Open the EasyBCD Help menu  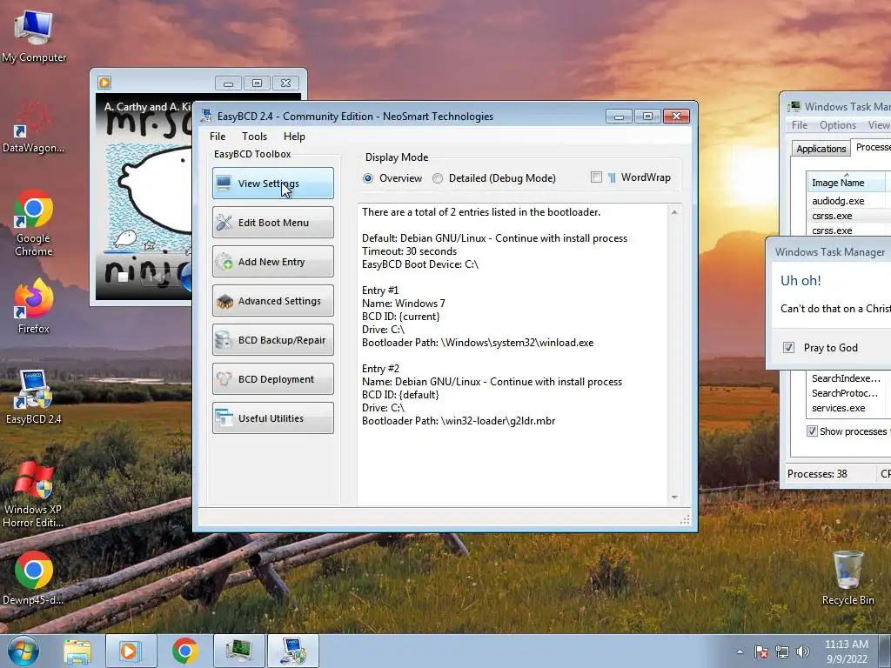tap(294, 137)
